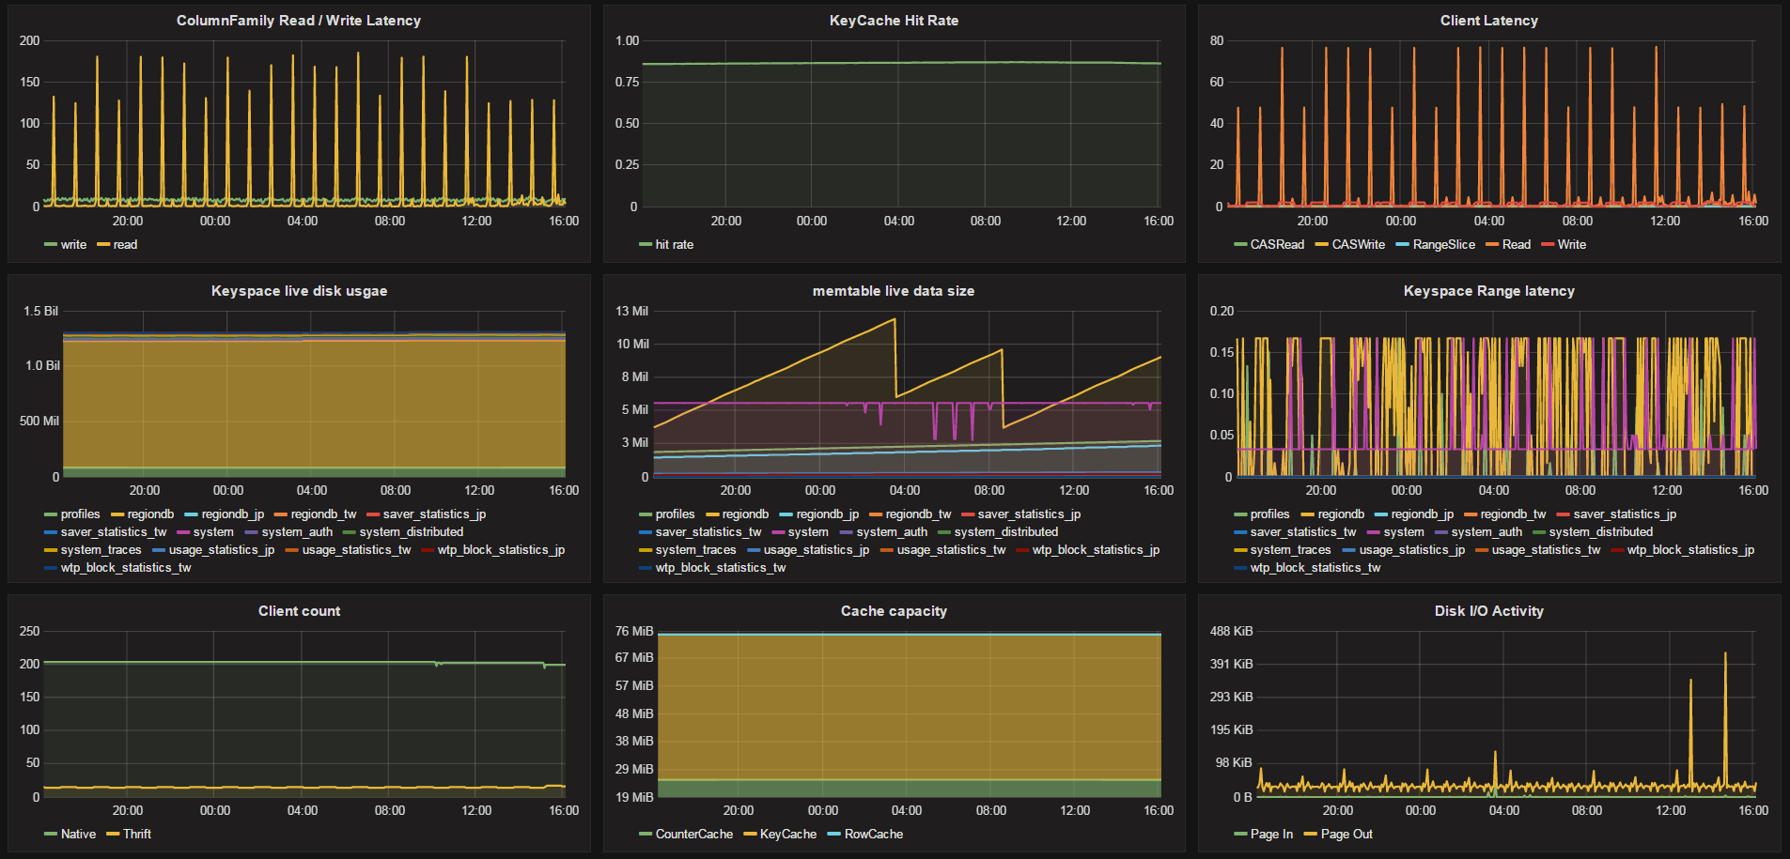This screenshot has height=859, width=1790.
Task: Toggle Page Out series in Disk I/O legend
Action: (x=1346, y=835)
